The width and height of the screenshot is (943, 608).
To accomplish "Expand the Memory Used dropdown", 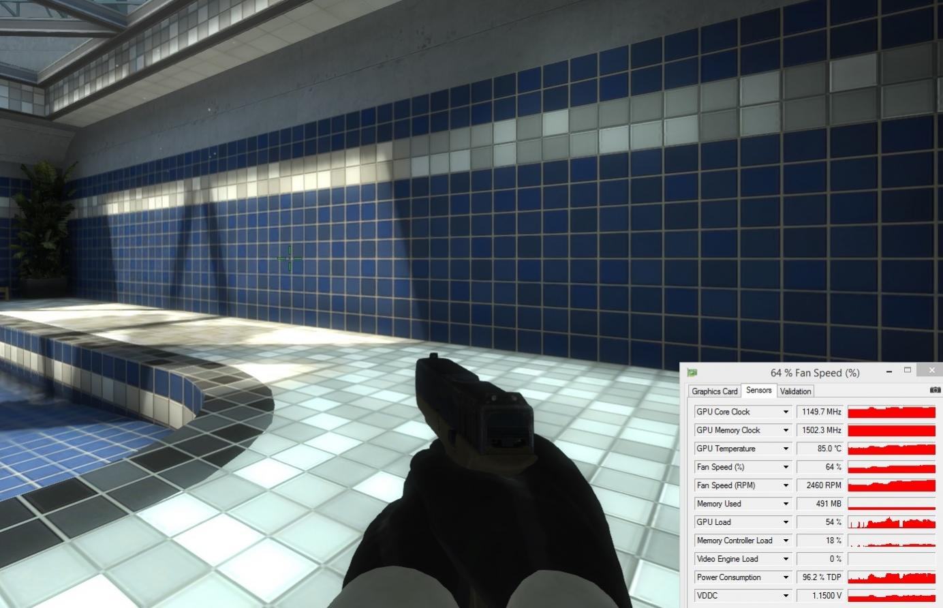I will click(x=786, y=504).
